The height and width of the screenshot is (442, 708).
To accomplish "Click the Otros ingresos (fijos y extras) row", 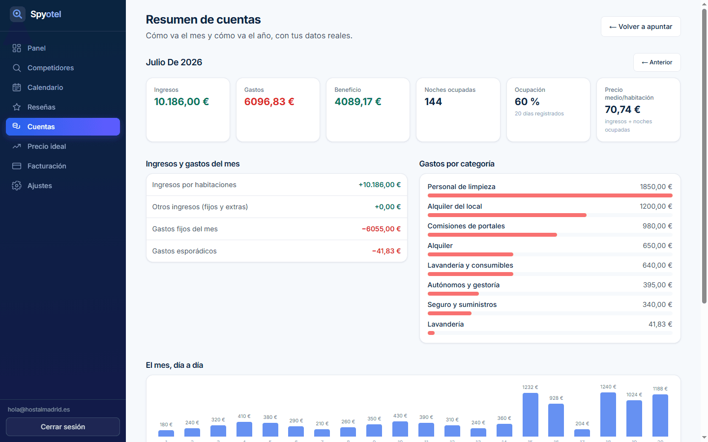I will pyautogui.click(x=276, y=207).
